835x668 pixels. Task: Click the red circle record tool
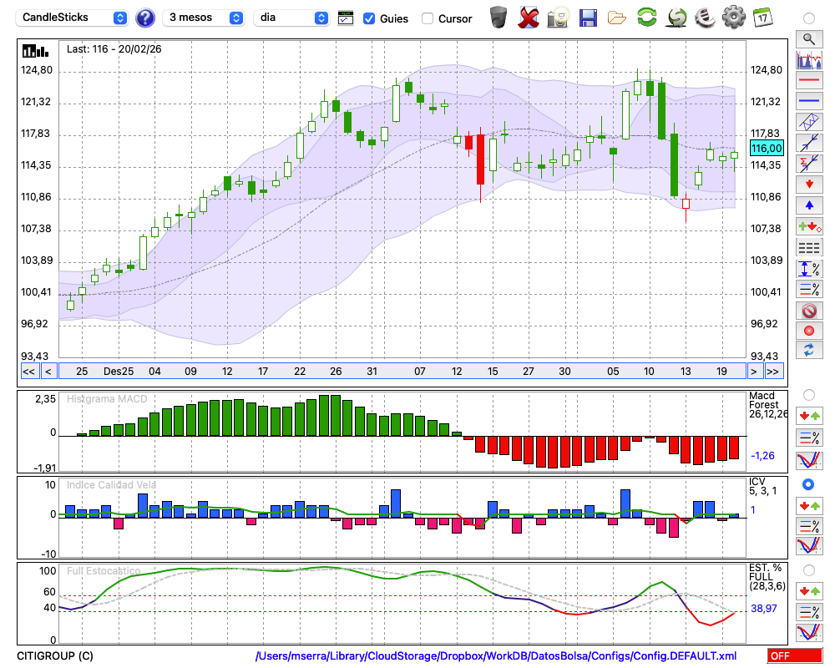(809, 331)
